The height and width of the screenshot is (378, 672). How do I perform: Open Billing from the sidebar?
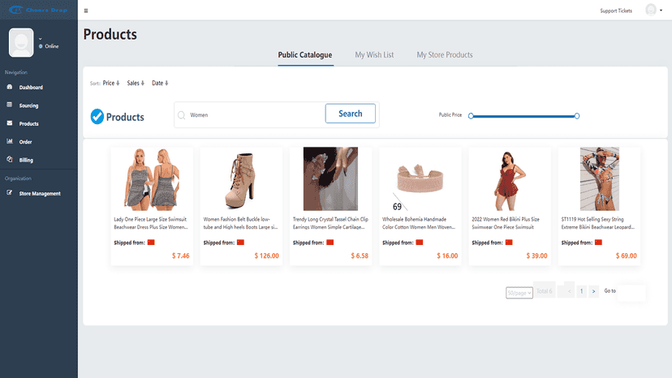(x=26, y=160)
